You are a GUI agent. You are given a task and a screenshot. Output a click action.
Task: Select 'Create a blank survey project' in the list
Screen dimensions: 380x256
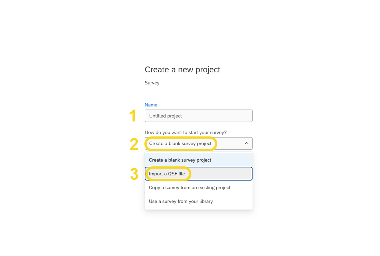tap(180, 160)
